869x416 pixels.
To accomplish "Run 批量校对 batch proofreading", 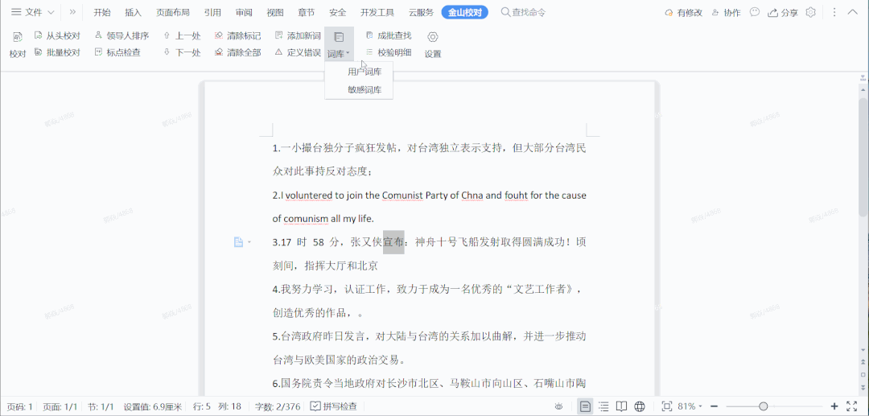I will [x=57, y=52].
